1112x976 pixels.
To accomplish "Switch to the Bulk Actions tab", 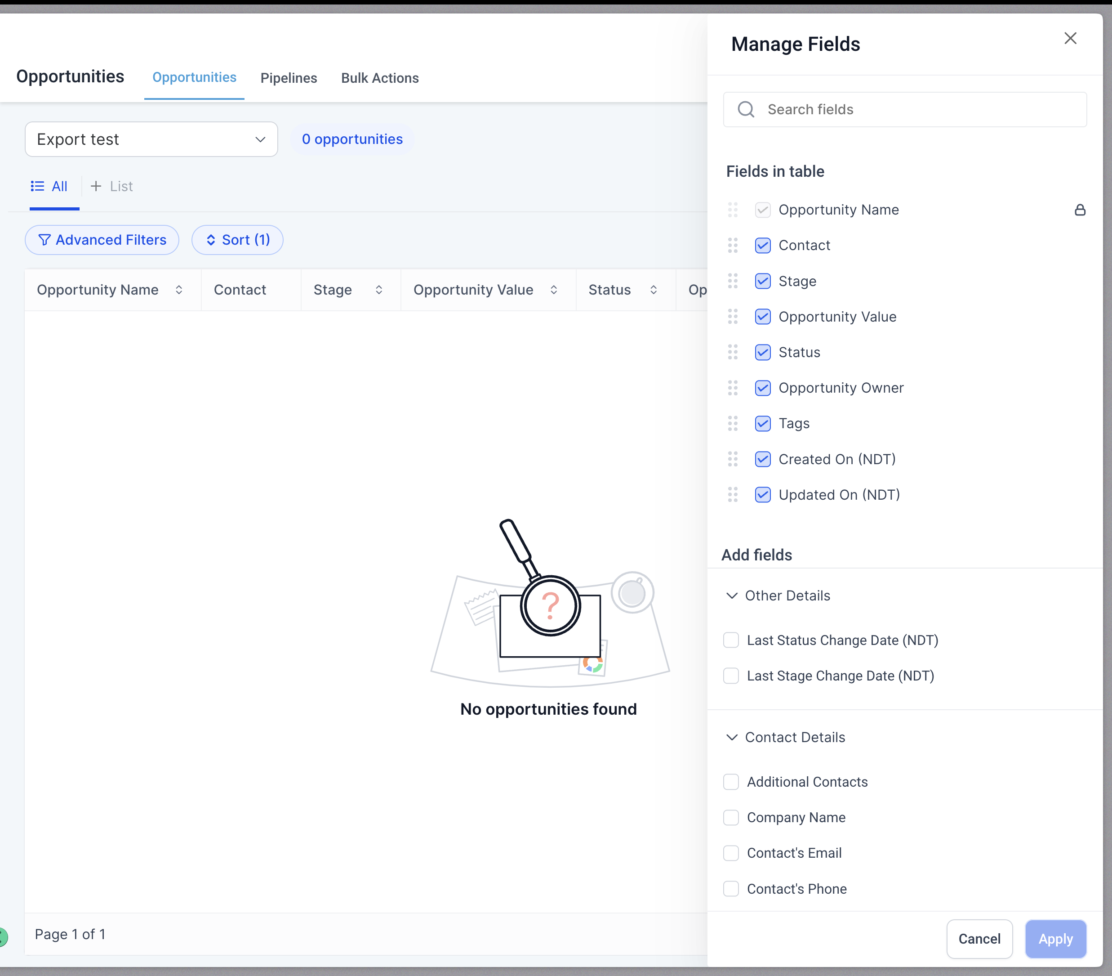I will 380,78.
